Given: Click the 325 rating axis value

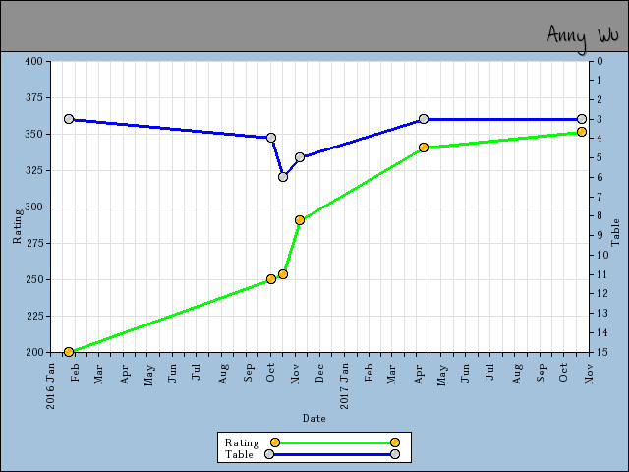Looking at the screenshot, I should [x=33, y=170].
